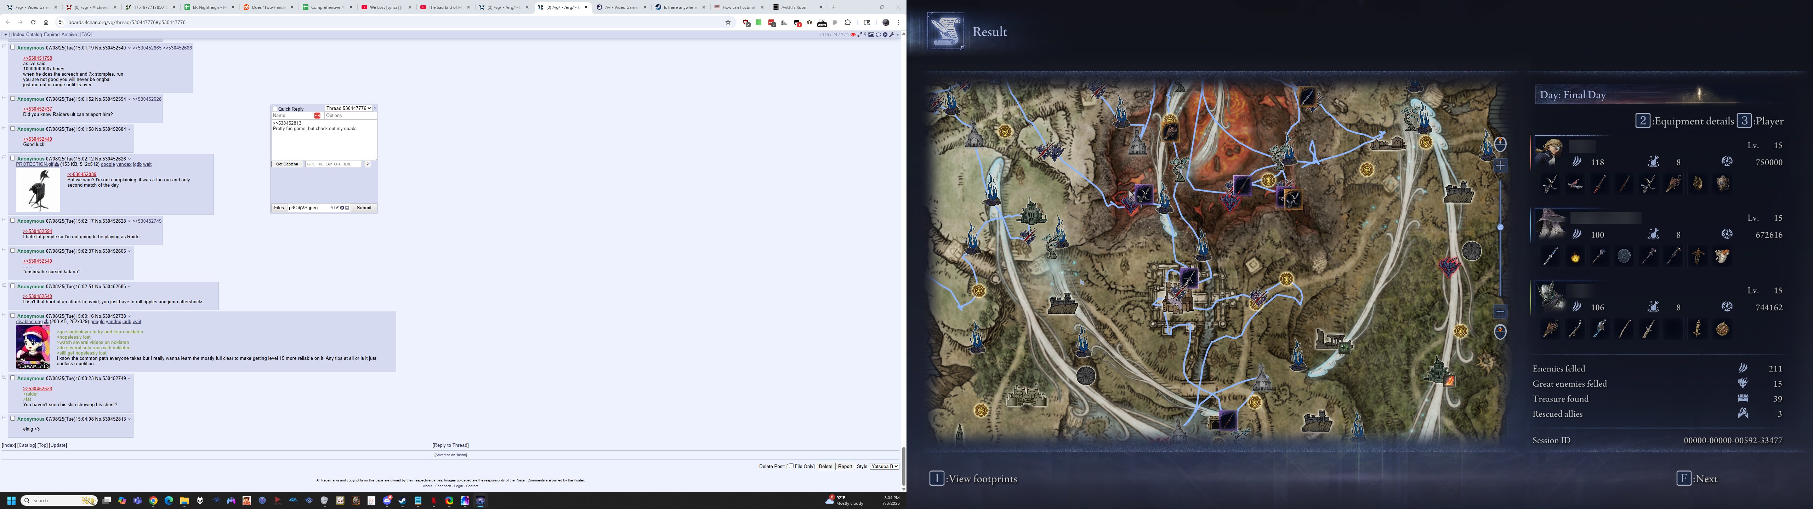
Task: Open Netflix from the taskbar
Action: [433, 501]
